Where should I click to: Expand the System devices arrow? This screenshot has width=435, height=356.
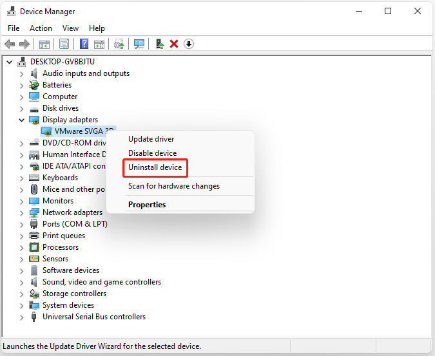(x=22, y=306)
